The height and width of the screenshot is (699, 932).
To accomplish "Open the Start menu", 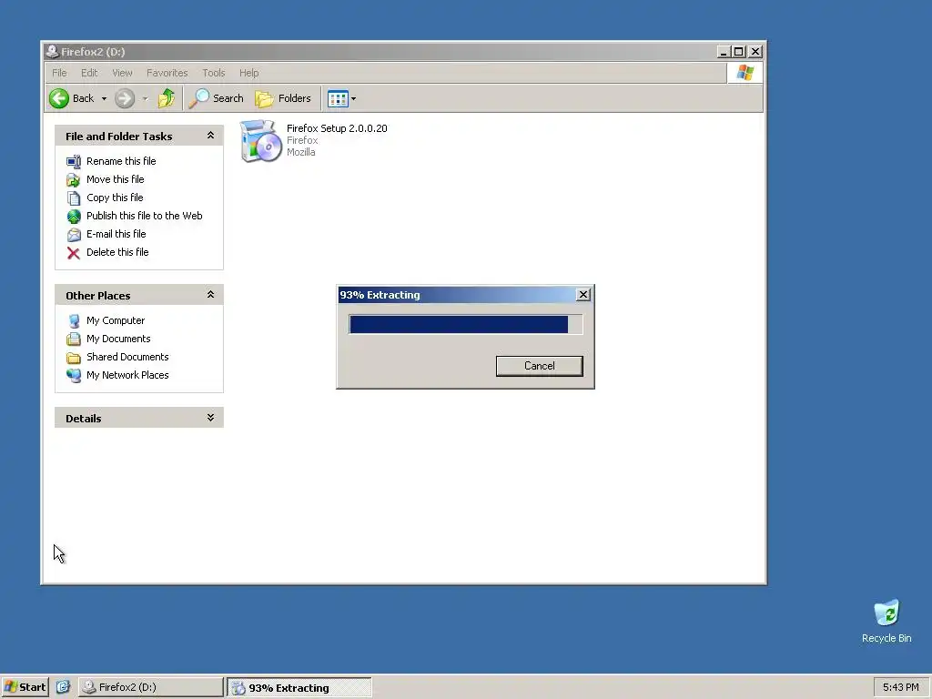I will 25,687.
